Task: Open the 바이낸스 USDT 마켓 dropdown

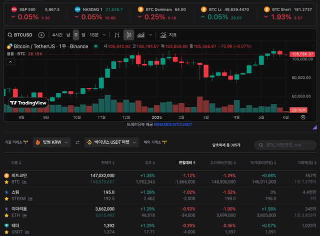Action: (x=111, y=142)
